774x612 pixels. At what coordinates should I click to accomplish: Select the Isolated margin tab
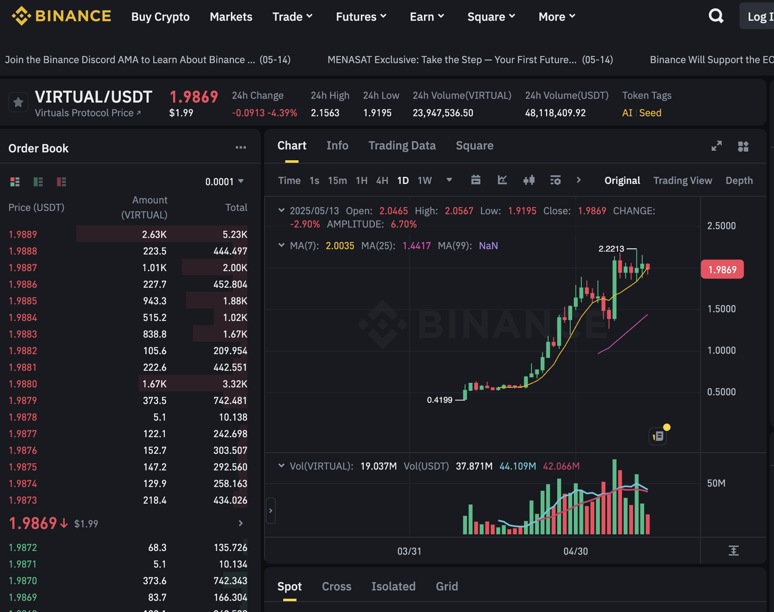393,586
